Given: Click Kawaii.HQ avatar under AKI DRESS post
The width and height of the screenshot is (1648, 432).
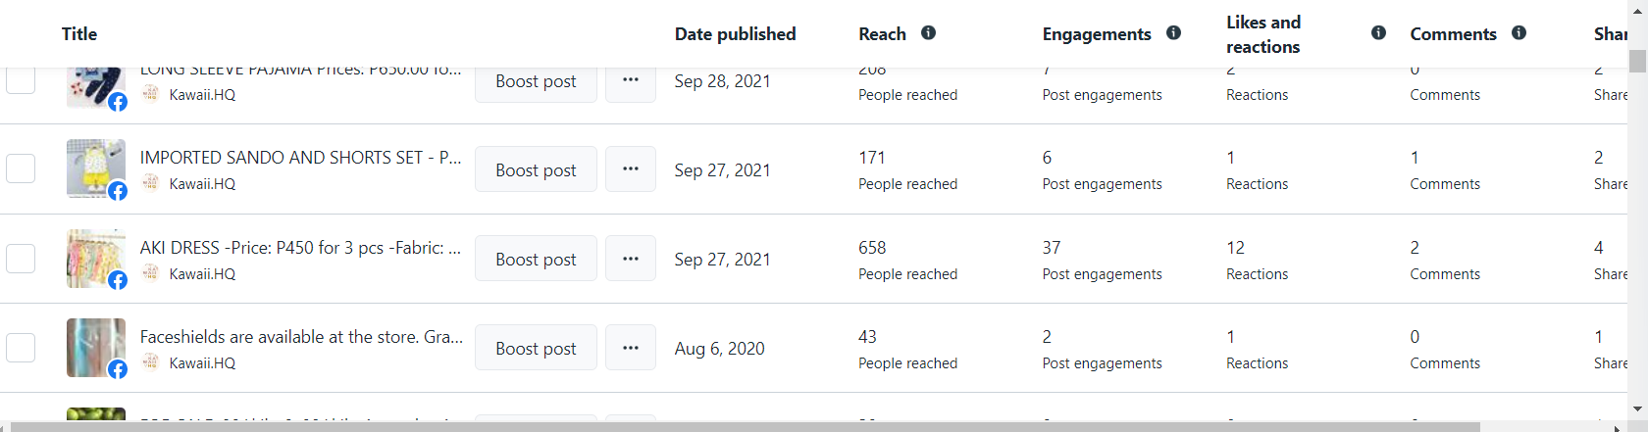Looking at the screenshot, I should [150, 272].
